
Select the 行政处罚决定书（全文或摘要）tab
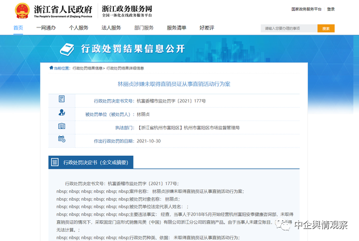pos(91,163)
